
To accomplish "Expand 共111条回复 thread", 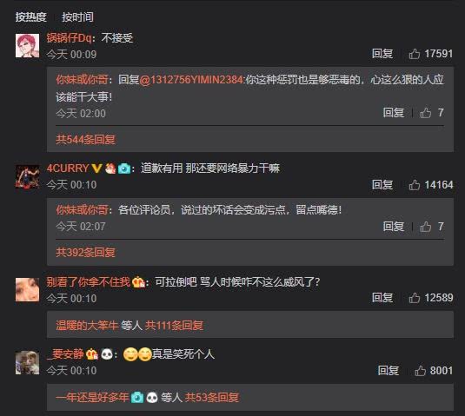I will (x=174, y=326).
